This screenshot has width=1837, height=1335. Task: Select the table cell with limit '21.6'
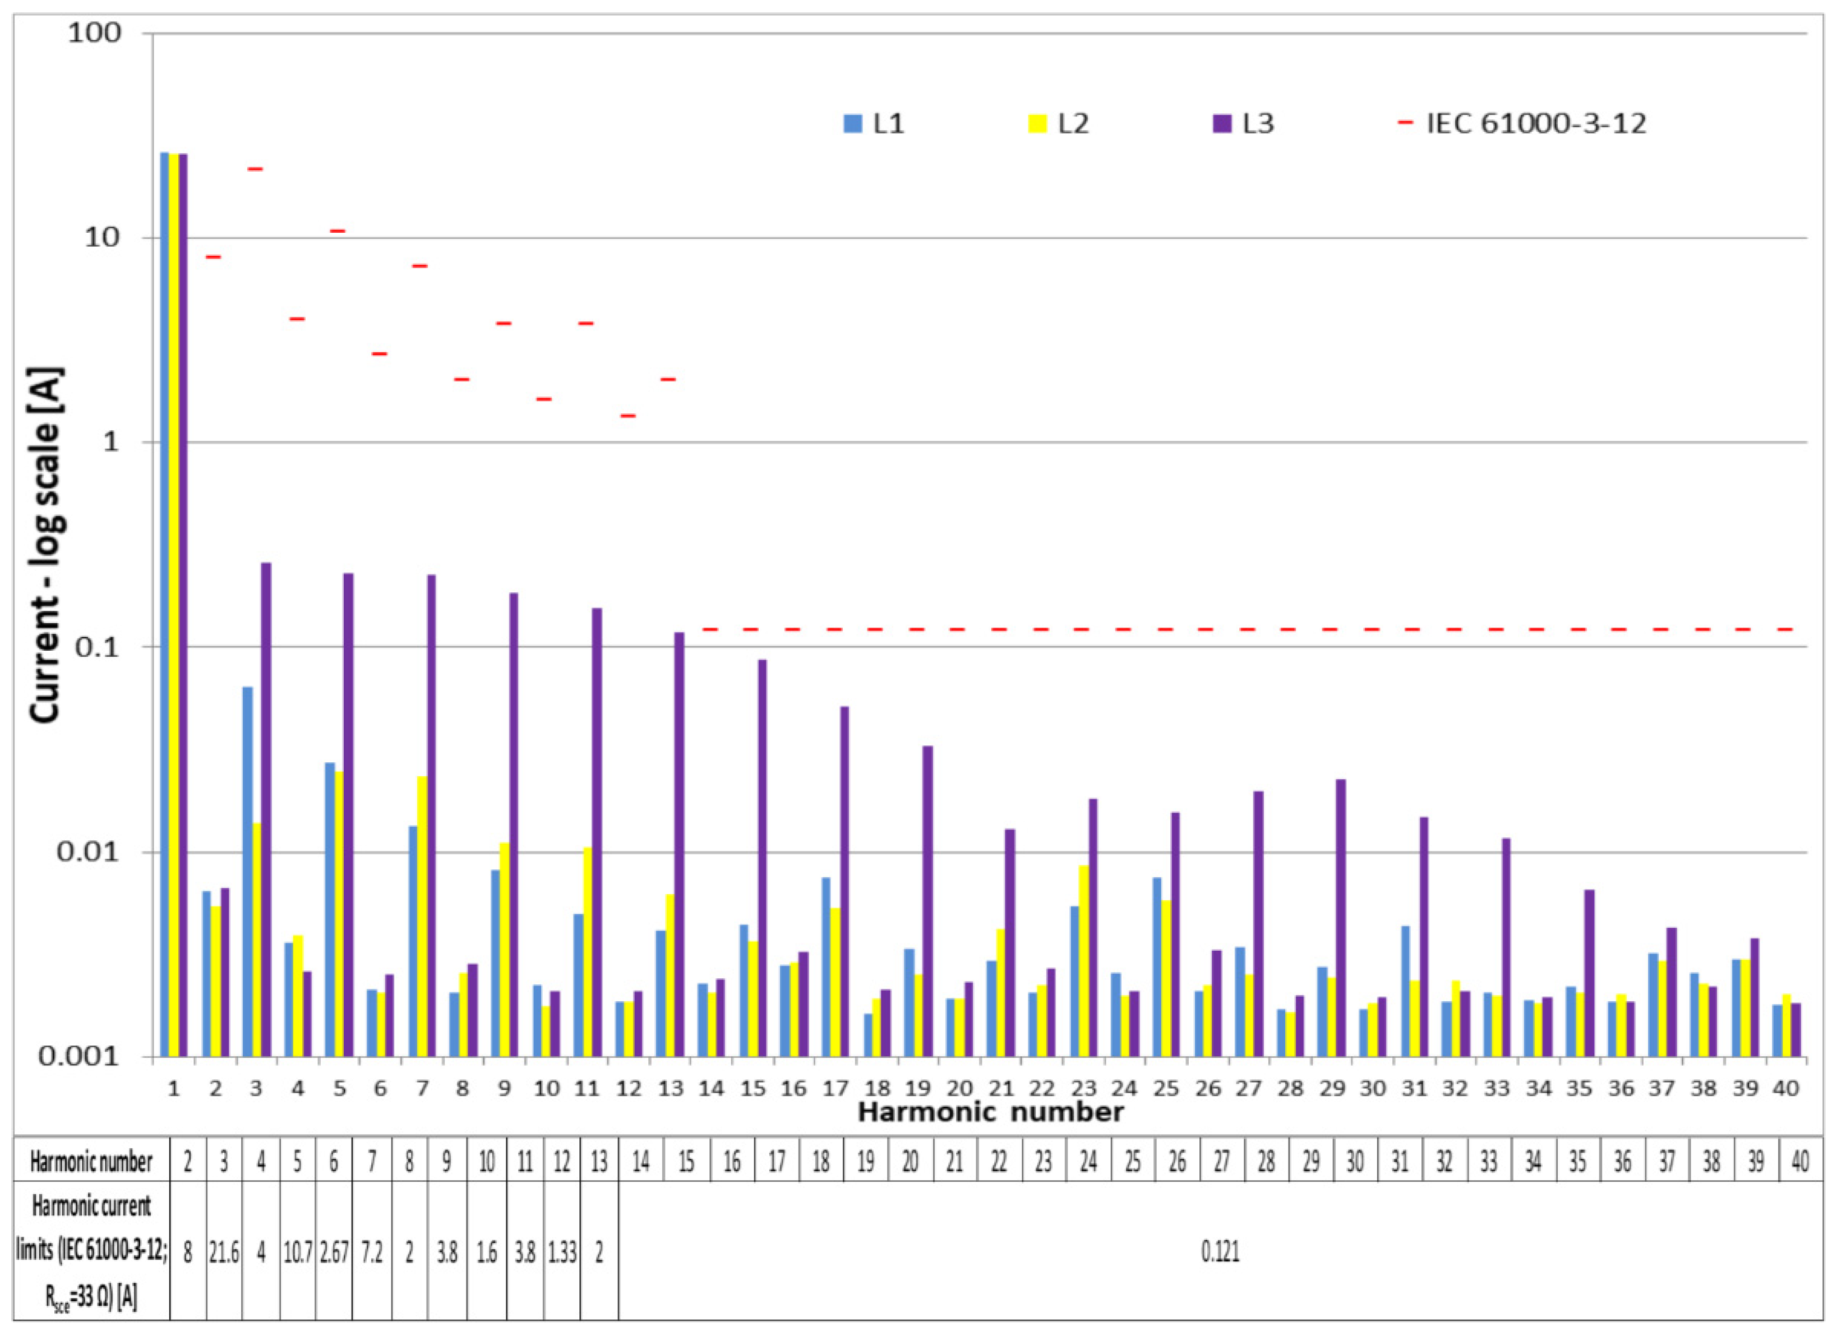click(224, 1251)
